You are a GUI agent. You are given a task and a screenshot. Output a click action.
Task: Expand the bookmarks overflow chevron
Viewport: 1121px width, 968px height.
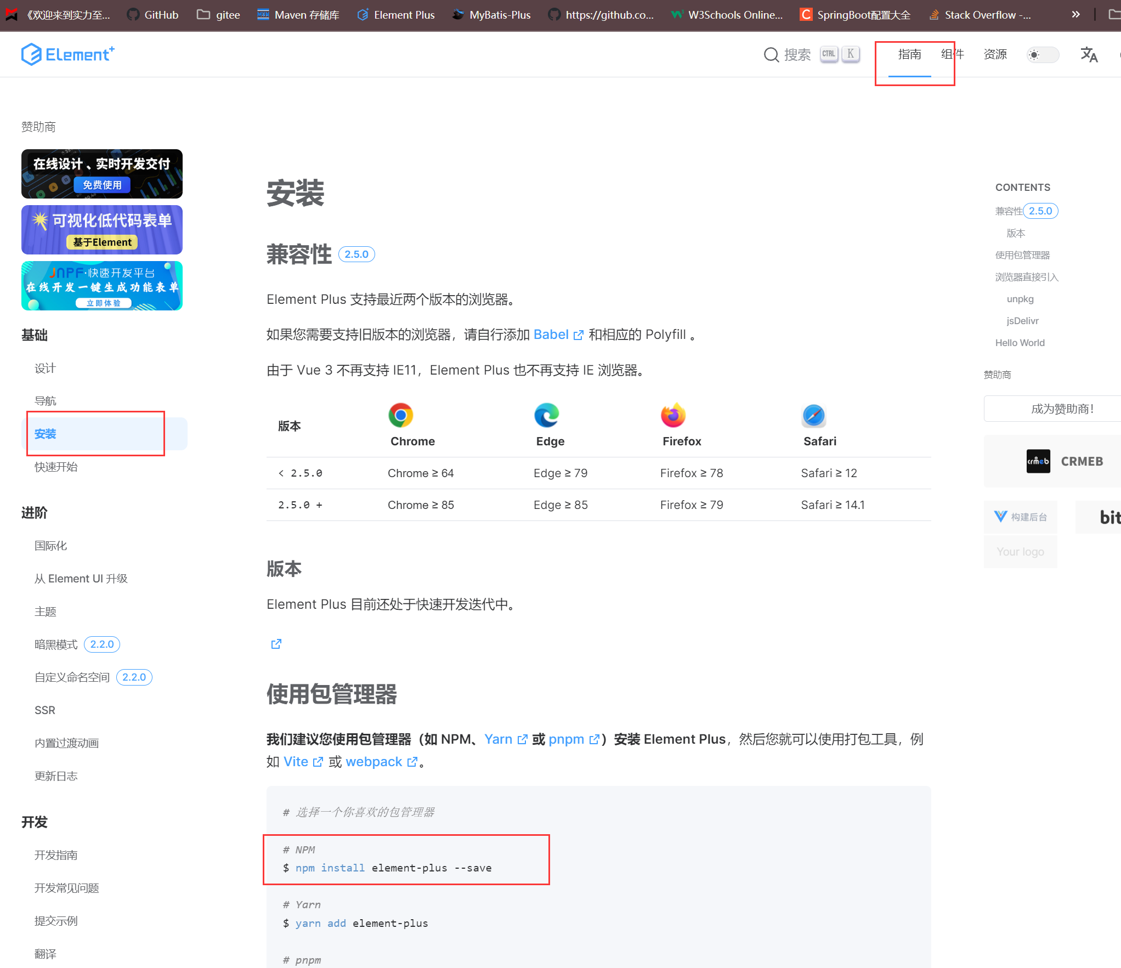(x=1075, y=15)
